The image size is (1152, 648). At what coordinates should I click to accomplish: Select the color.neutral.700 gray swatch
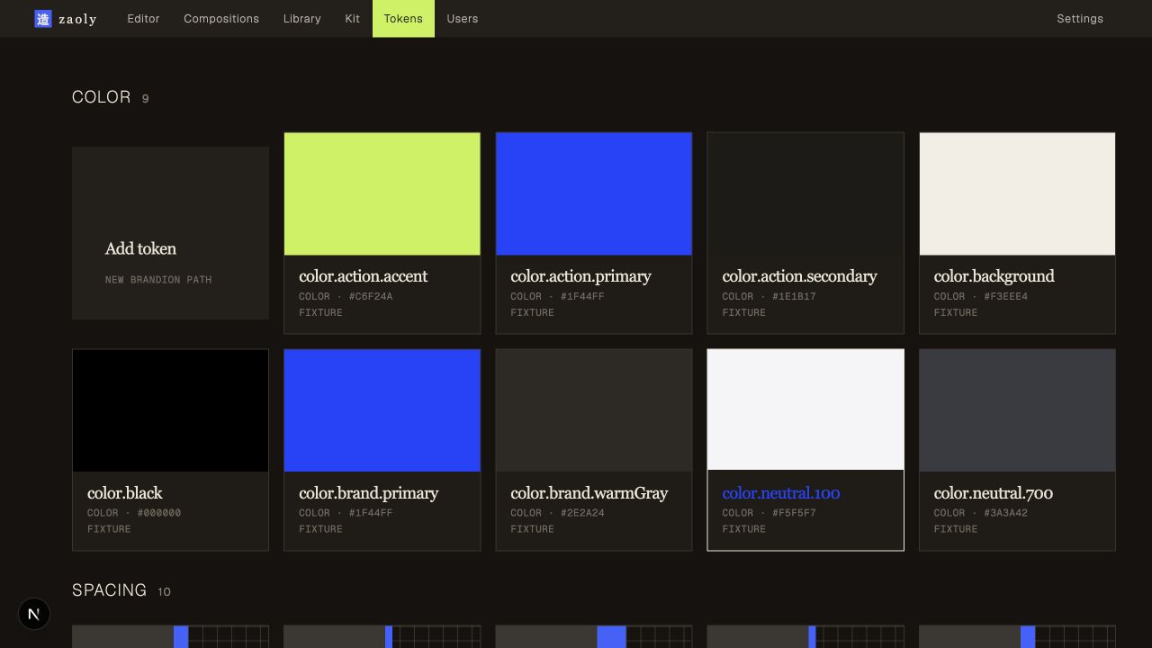(x=1017, y=410)
